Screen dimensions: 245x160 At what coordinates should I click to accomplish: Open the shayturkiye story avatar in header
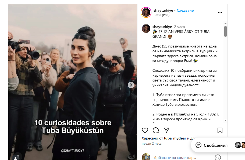pos(146,12)
